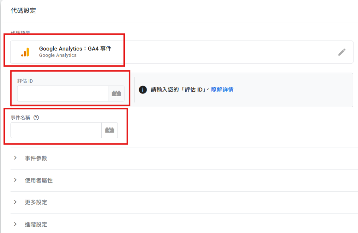The height and width of the screenshot is (233, 358).
Task: Click the 事件參數 section title text
Action: tap(36, 158)
